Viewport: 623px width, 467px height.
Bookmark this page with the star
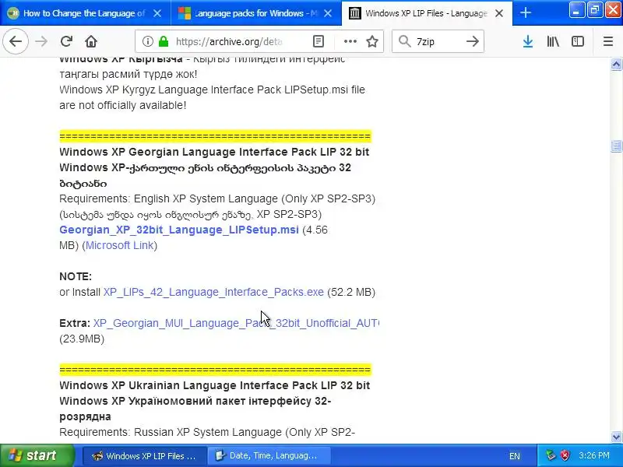[372, 41]
